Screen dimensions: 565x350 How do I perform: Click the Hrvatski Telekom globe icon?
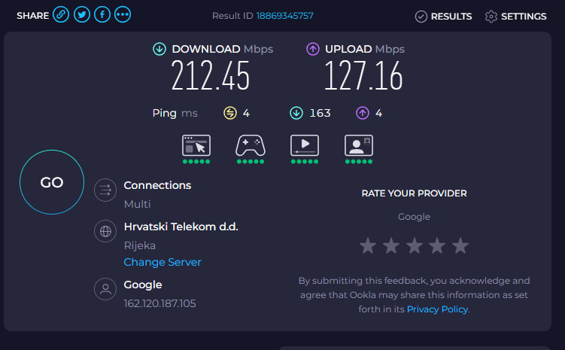coord(105,231)
